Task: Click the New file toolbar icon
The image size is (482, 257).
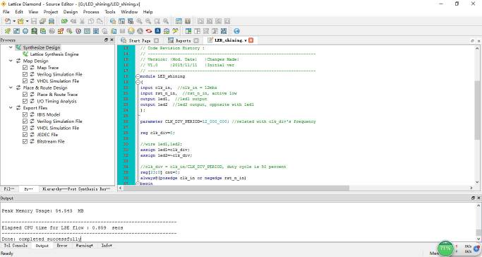Action: click(8, 21)
